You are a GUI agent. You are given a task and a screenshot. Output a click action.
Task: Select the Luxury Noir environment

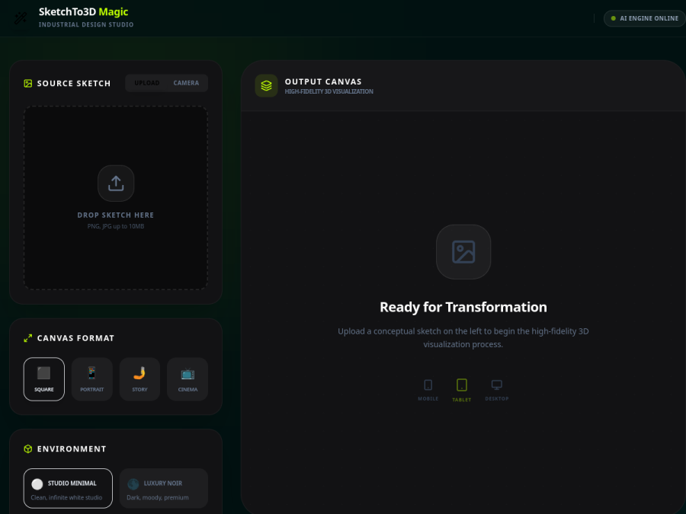(164, 488)
